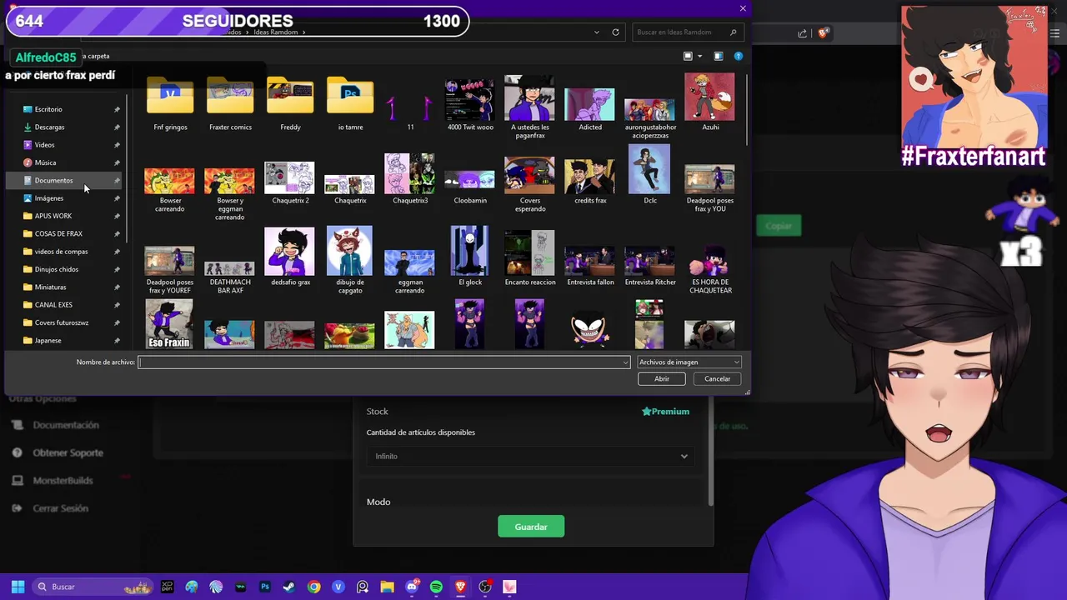The image size is (1067, 600).
Task: Open MonsterBuilds in background sidebar
Action: pyautogui.click(x=63, y=481)
